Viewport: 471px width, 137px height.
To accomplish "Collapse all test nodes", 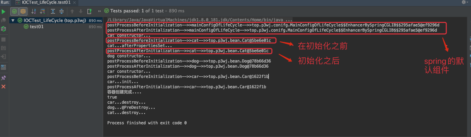I will click(x=61, y=11).
